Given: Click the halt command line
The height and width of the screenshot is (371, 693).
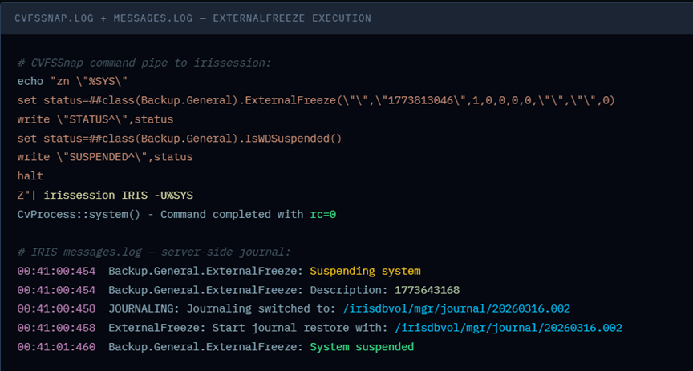Looking at the screenshot, I should [30, 175].
